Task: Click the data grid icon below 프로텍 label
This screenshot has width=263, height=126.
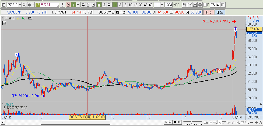Action: click(4, 23)
